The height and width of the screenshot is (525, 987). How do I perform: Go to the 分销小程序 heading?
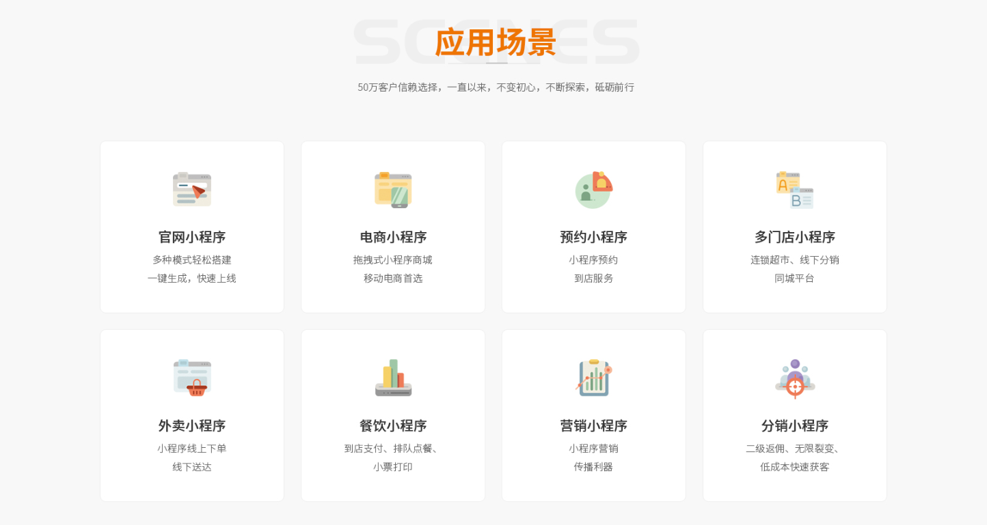point(794,425)
